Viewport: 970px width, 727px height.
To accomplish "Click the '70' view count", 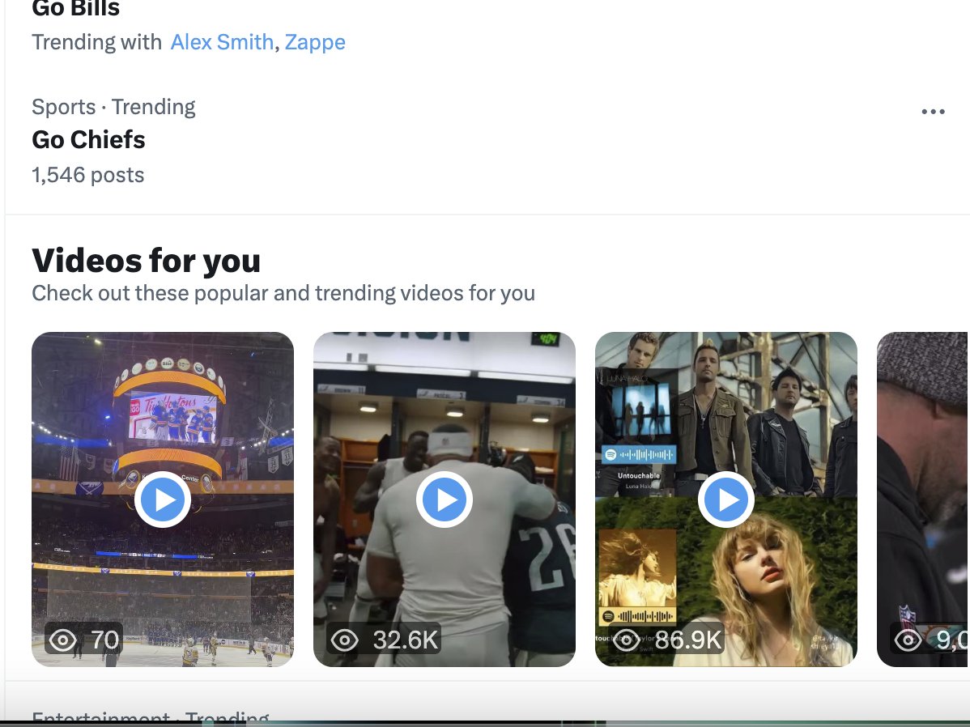I will 104,640.
